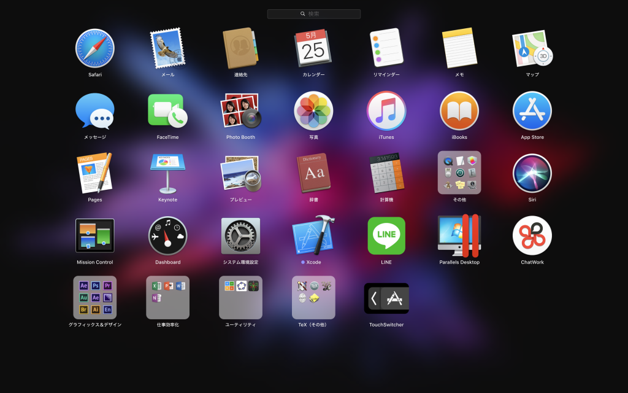Open the LINE app
Screen dimensions: 628x393
click(386, 236)
